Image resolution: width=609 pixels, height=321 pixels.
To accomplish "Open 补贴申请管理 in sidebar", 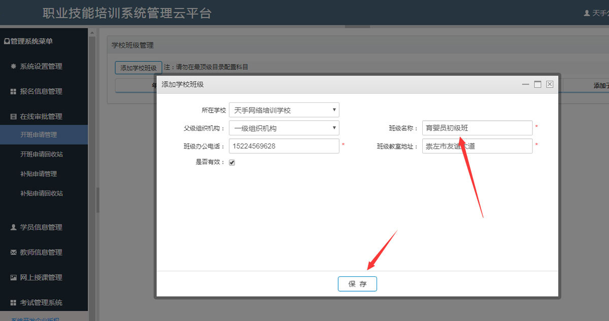I will 39,174.
